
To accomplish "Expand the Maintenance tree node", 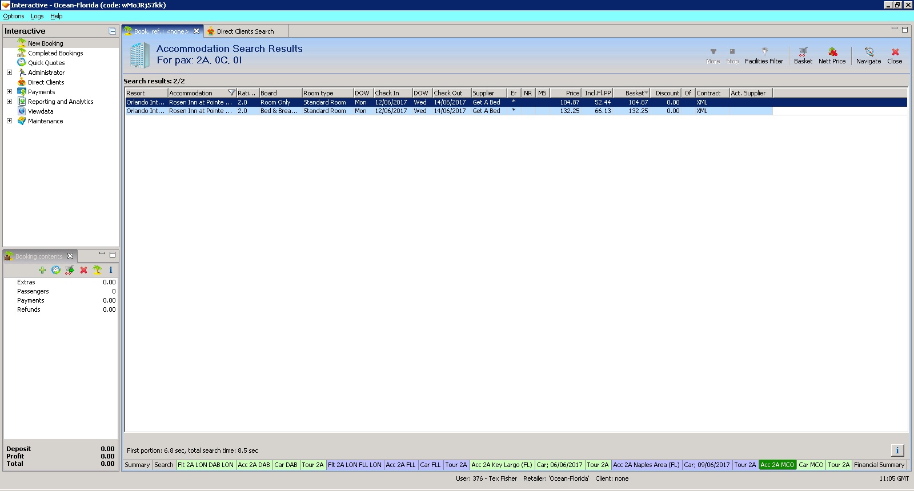I will click(x=9, y=121).
